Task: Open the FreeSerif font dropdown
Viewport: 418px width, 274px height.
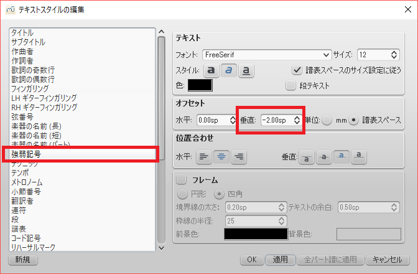Action: pos(267,55)
